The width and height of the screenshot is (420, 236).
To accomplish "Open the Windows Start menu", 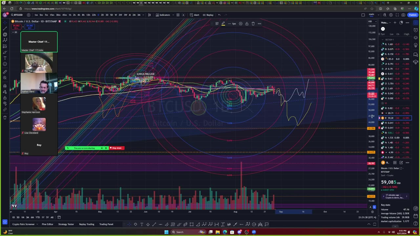I will tap(166, 232).
